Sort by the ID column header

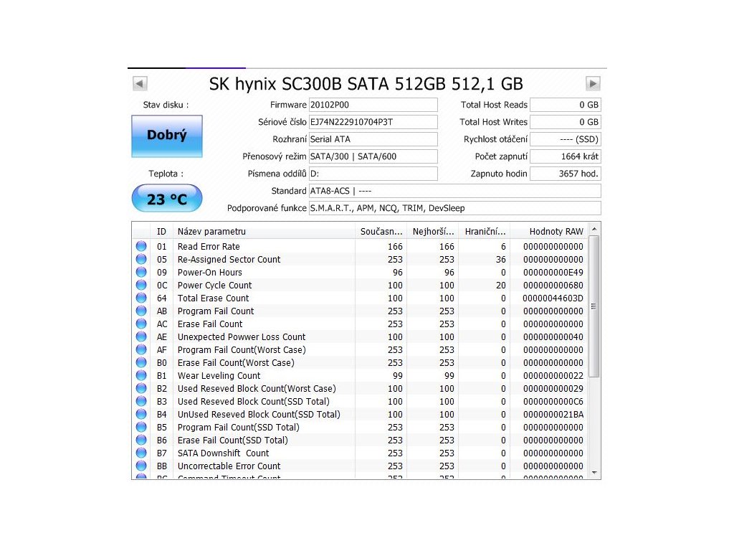tap(161, 232)
